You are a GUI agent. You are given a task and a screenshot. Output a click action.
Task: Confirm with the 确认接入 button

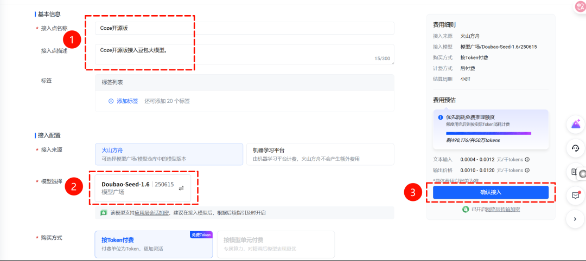click(x=491, y=192)
